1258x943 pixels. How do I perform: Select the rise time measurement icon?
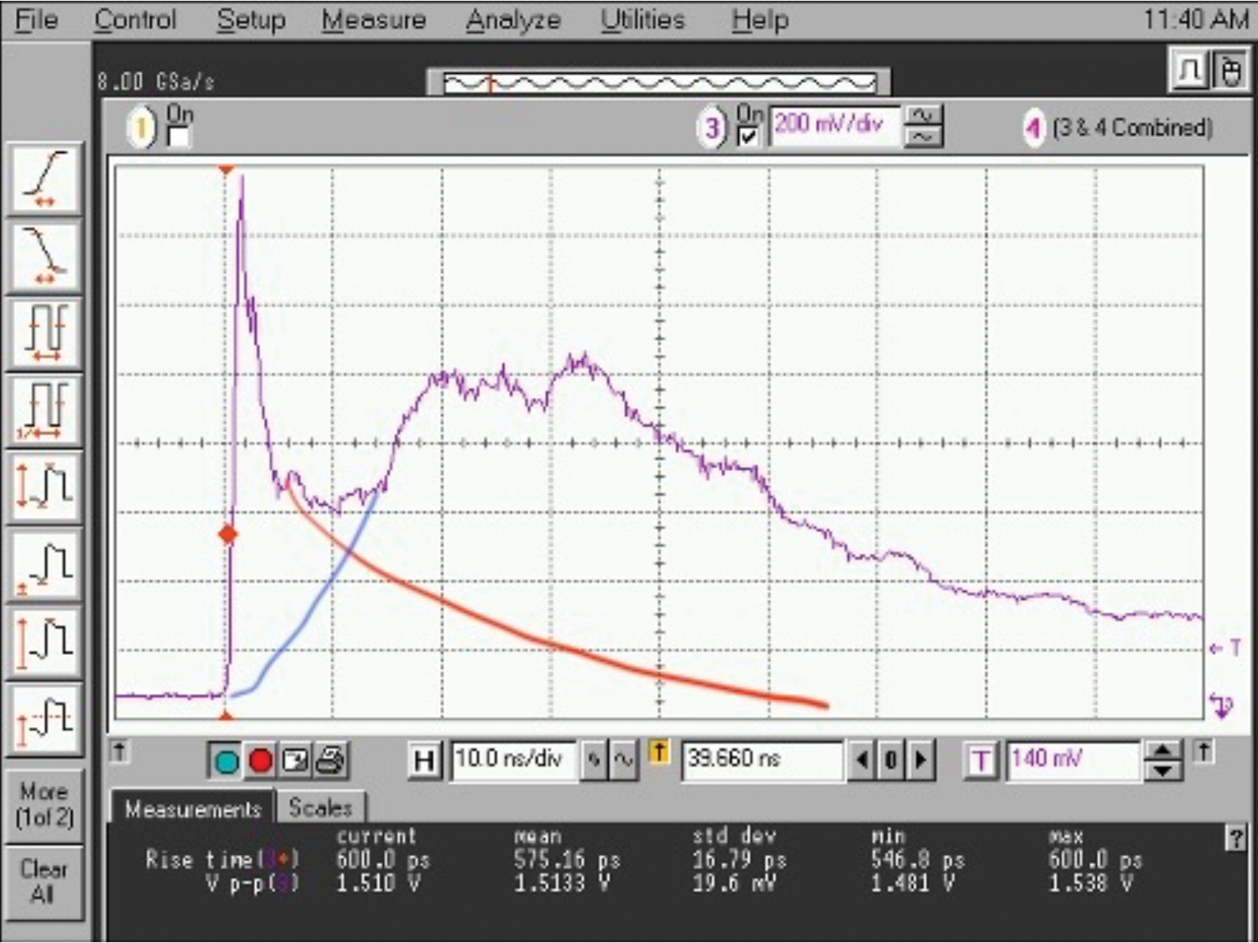coord(45,179)
